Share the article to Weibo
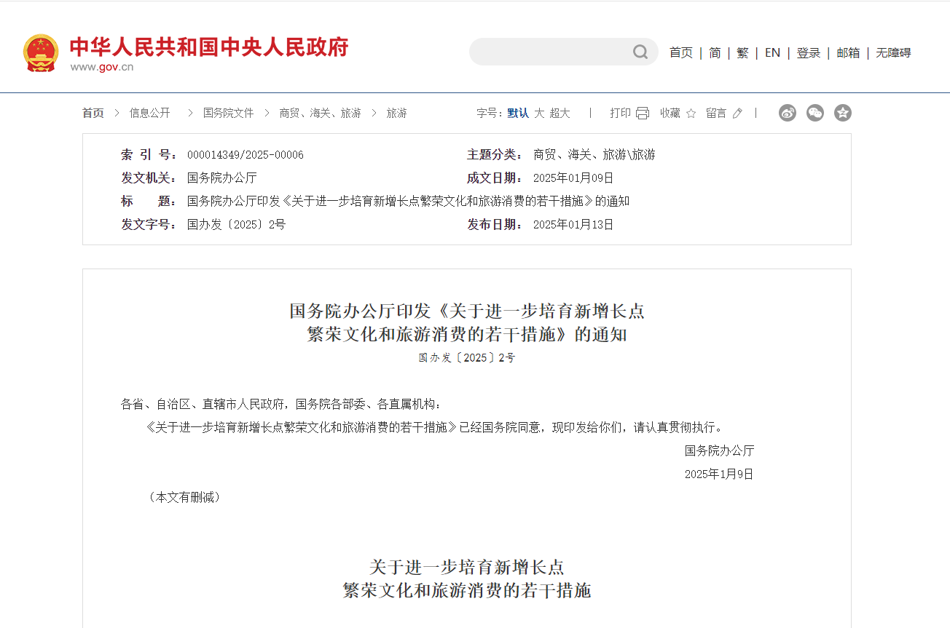Screen dimensions: 950x628 pyautogui.click(x=788, y=113)
